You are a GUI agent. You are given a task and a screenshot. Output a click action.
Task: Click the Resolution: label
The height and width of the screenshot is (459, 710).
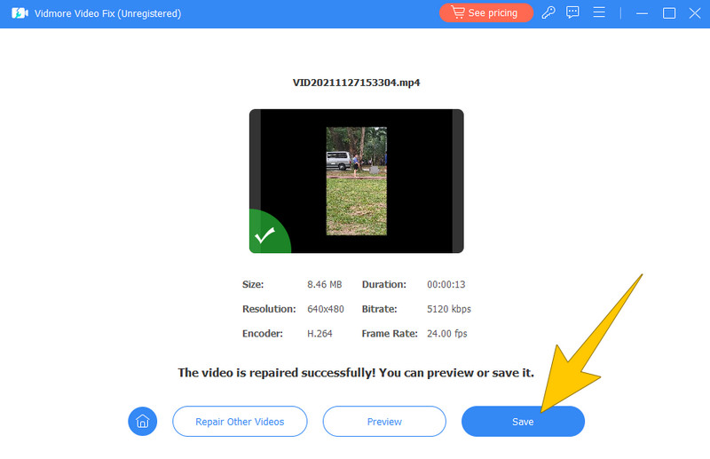click(x=269, y=309)
